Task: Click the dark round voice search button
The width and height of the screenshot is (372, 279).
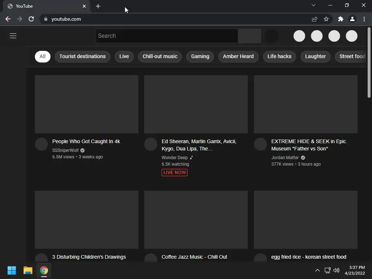Action: pyautogui.click(x=271, y=36)
